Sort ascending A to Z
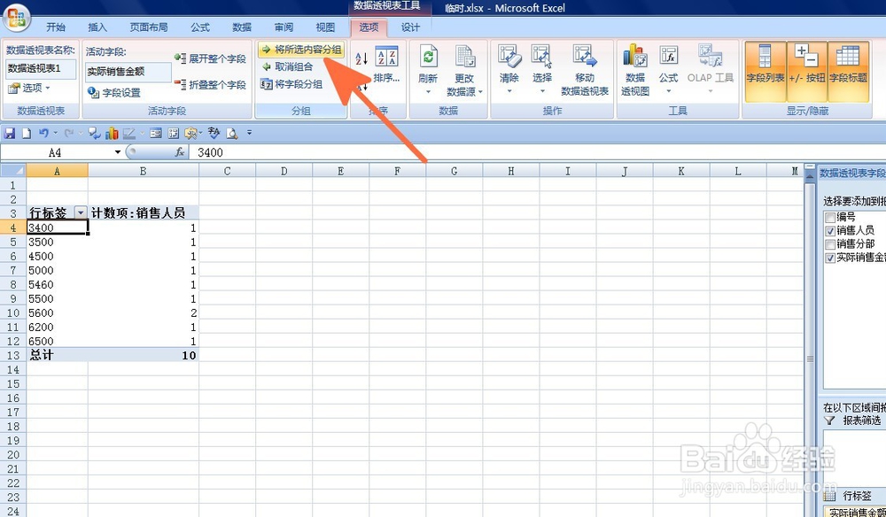Image resolution: width=886 pixels, height=517 pixels. point(361,58)
